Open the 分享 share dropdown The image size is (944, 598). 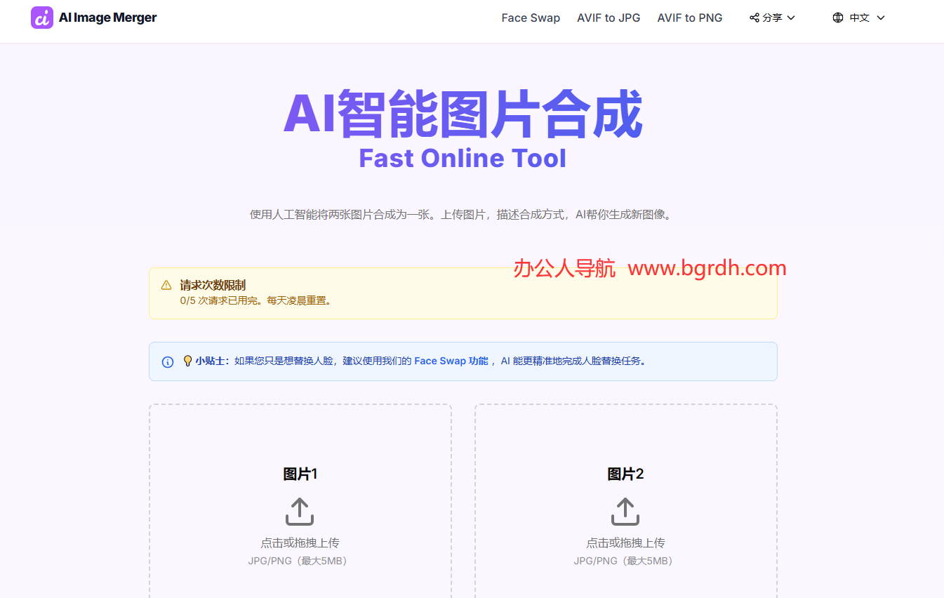[772, 17]
